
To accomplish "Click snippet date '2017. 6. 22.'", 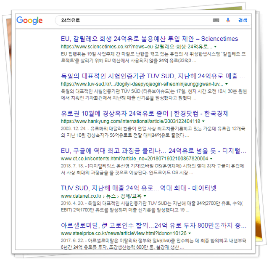I will click(72, 241).
